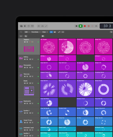Trigger the Arcade Perc cell
113x137 pixels.
(x=85, y=66)
